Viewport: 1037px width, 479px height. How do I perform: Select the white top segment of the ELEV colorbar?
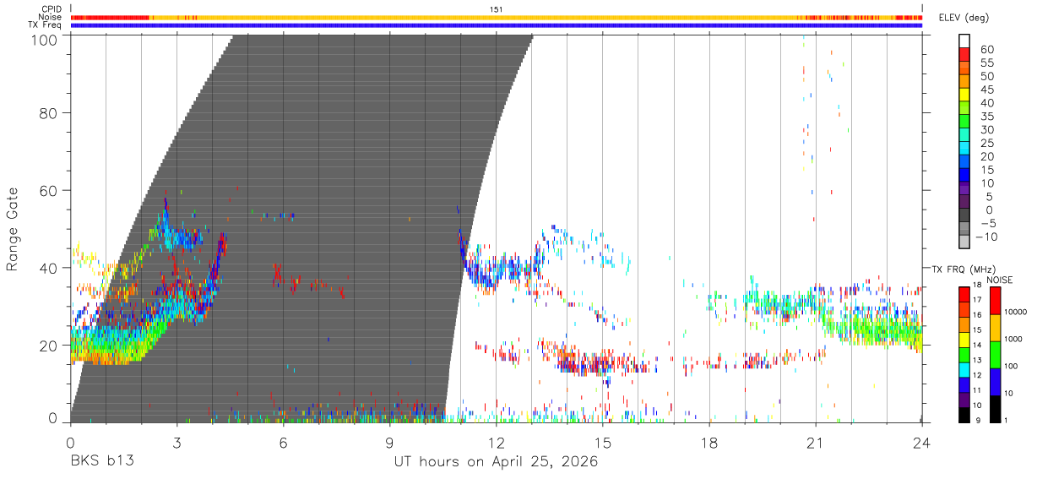click(x=964, y=41)
